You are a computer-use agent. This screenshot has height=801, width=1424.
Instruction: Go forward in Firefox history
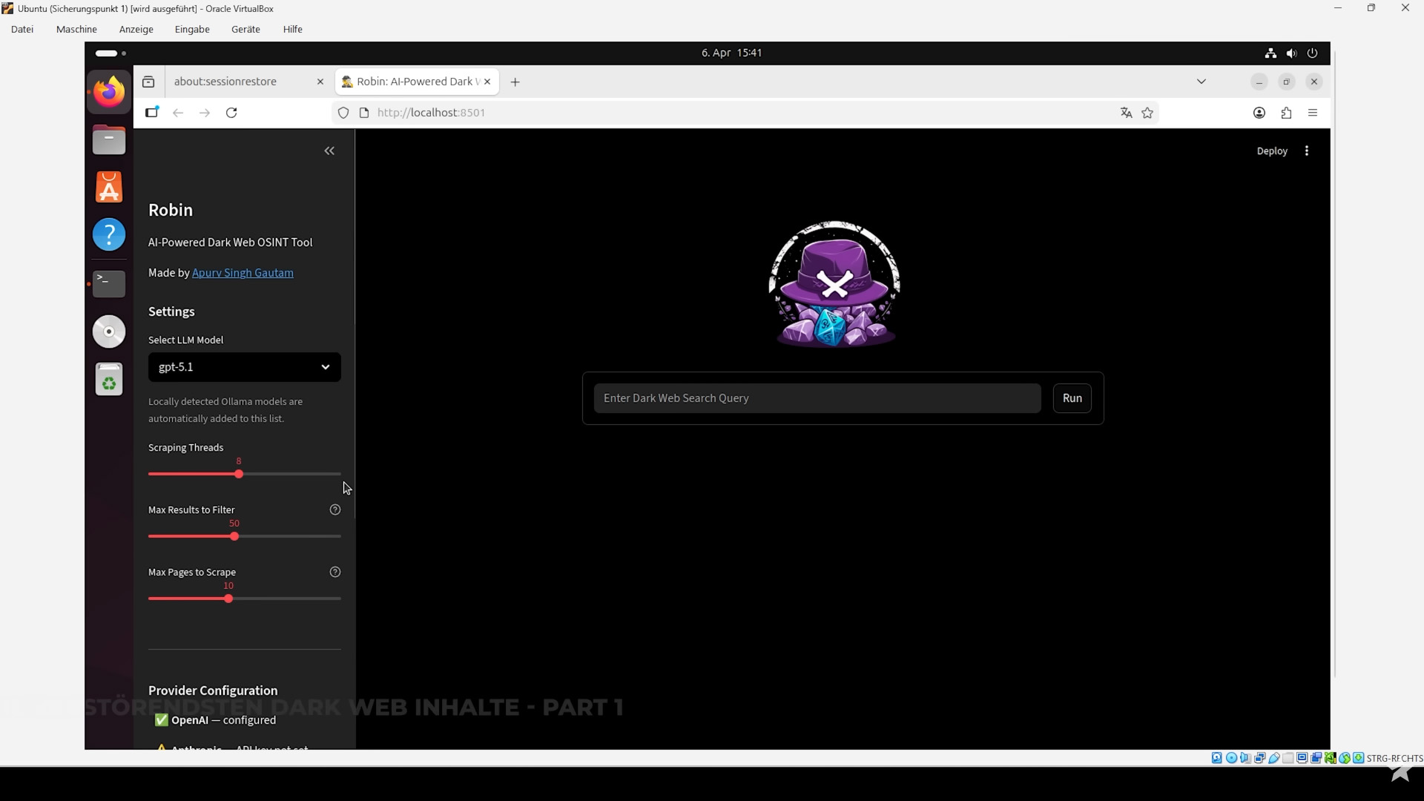click(205, 113)
